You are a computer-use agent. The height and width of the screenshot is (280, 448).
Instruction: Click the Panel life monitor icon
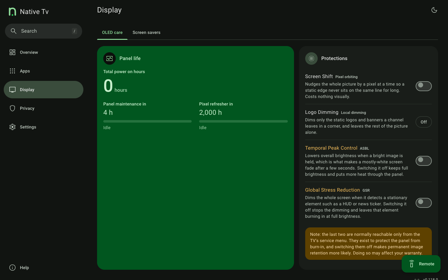[x=110, y=58]
